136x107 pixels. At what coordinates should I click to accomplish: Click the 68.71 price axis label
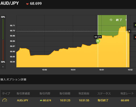point(12,26)
